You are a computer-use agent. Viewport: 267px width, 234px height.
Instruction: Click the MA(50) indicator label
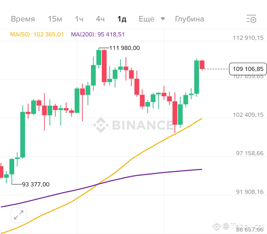pyautogui.click(x=37, y=34)
